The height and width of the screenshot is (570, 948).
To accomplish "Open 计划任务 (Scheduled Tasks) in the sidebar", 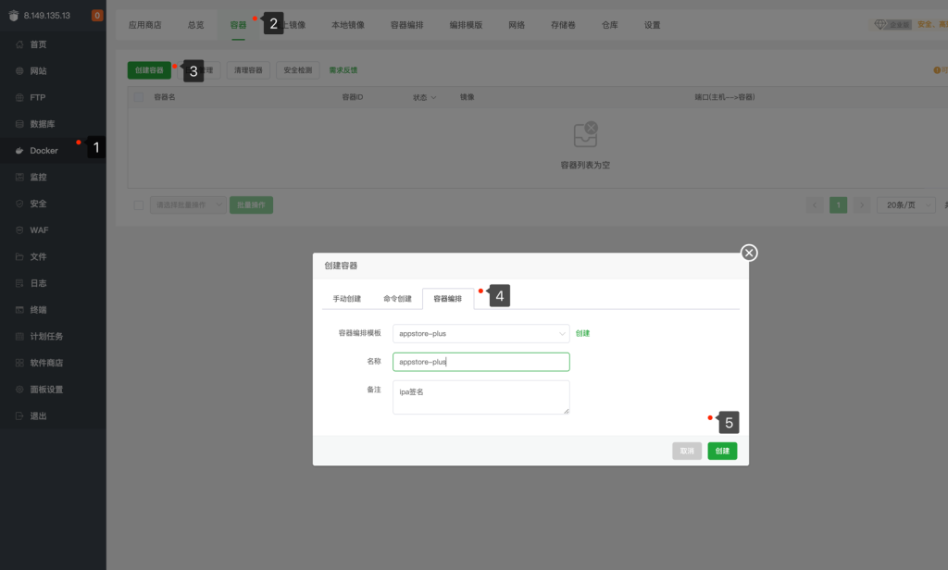I will 45,335.
